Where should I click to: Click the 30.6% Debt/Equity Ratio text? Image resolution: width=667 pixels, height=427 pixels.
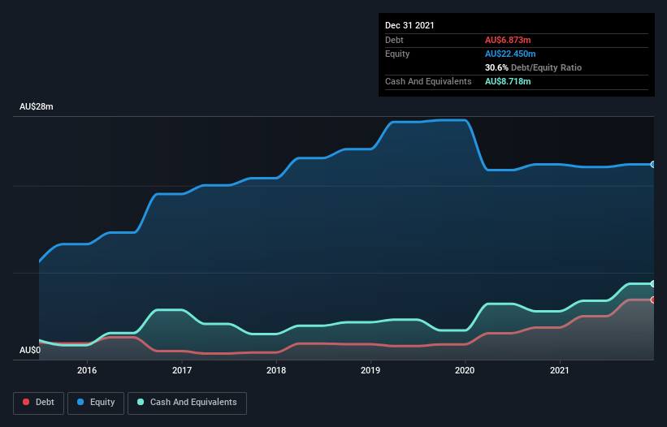click(x=533, y=67)
